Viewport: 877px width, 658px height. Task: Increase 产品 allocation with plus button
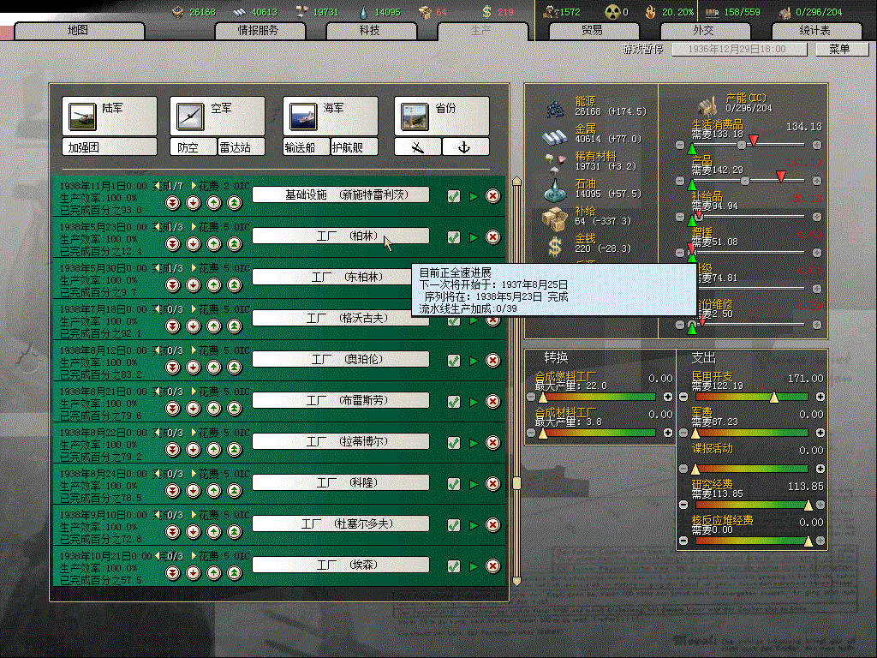coord(816,181)
